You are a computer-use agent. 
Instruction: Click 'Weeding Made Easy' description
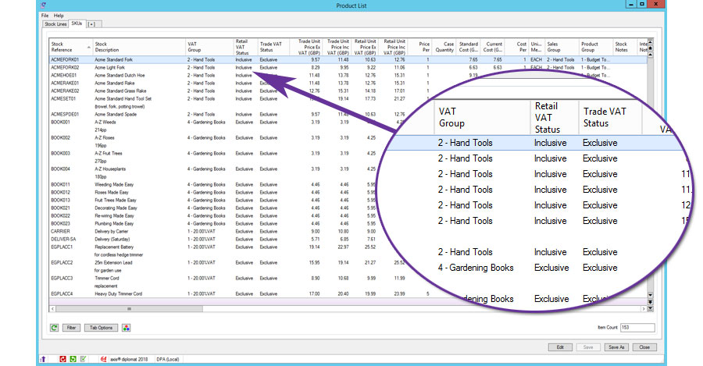coord(114,185)
